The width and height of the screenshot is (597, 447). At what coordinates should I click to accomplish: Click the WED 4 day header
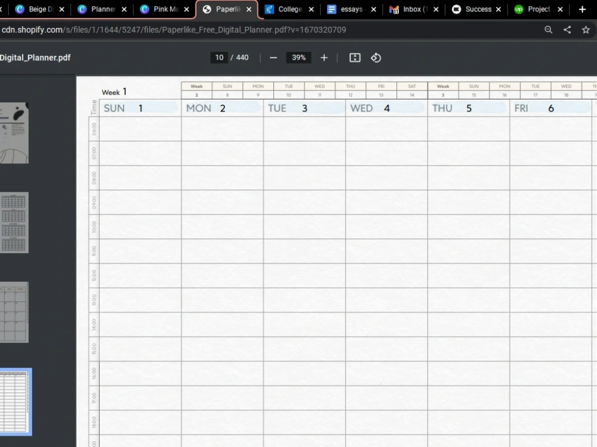(386, 108)
